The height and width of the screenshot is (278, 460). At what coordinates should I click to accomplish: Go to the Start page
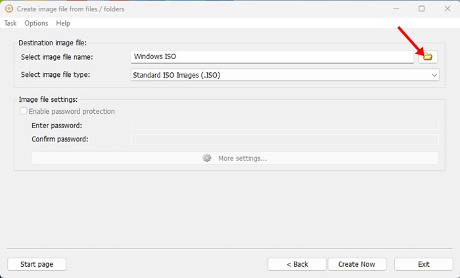[x=37, y=264]
